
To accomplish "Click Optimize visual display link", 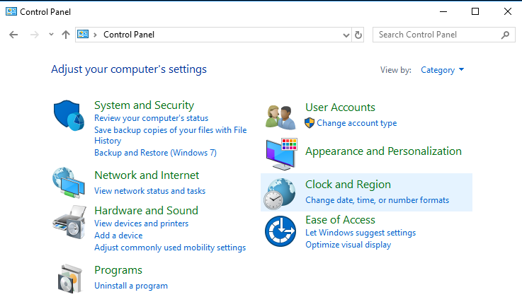I will [348, 245].
